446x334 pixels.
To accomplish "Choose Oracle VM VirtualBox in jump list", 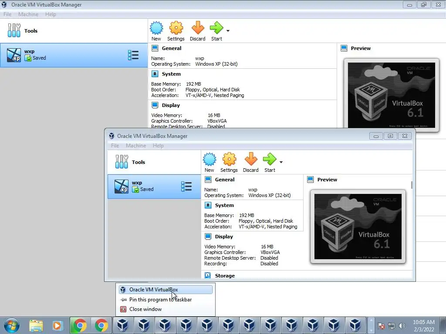I will pyautogui.click(x=166, y=289).
